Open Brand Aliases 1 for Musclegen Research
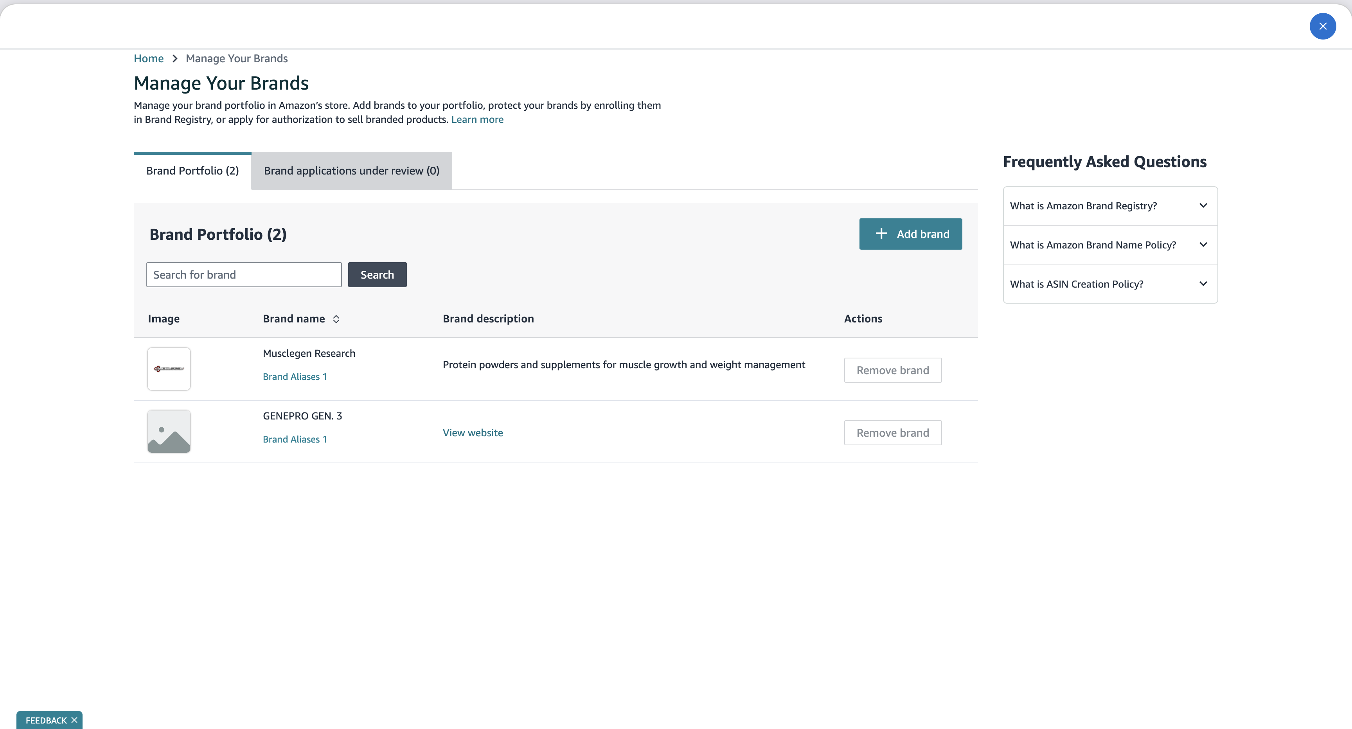1352x729 pixels. [x=295, y=377]
